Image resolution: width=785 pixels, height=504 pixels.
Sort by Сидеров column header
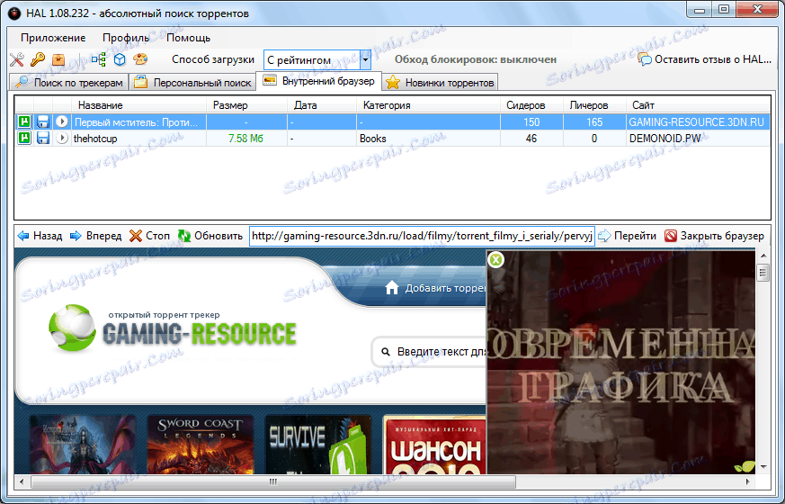[531, 105]
